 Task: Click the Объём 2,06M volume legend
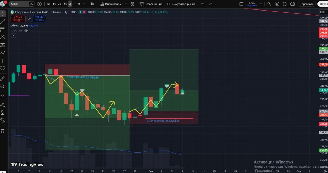click(19, 26)
